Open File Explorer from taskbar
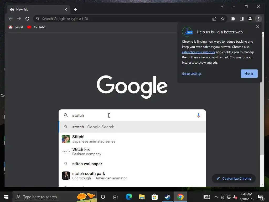Image resolution: width=269 pixels, height=202 pixels. click(x=142, y=197)
